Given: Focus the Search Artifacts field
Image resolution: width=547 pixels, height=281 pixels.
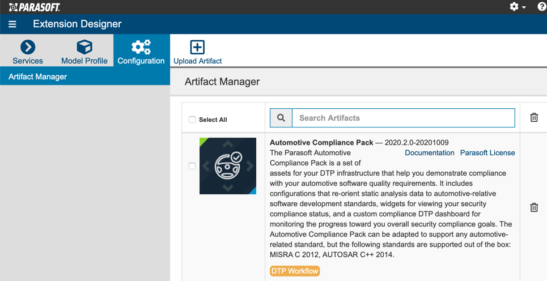Looking at the screenshot, I should point(403,118).
